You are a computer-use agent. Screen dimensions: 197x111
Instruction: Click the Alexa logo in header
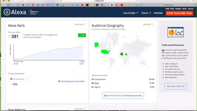point(15,12)
